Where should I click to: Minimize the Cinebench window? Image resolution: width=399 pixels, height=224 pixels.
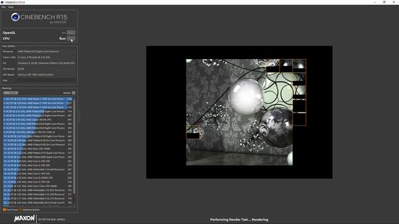click(375, 2)
